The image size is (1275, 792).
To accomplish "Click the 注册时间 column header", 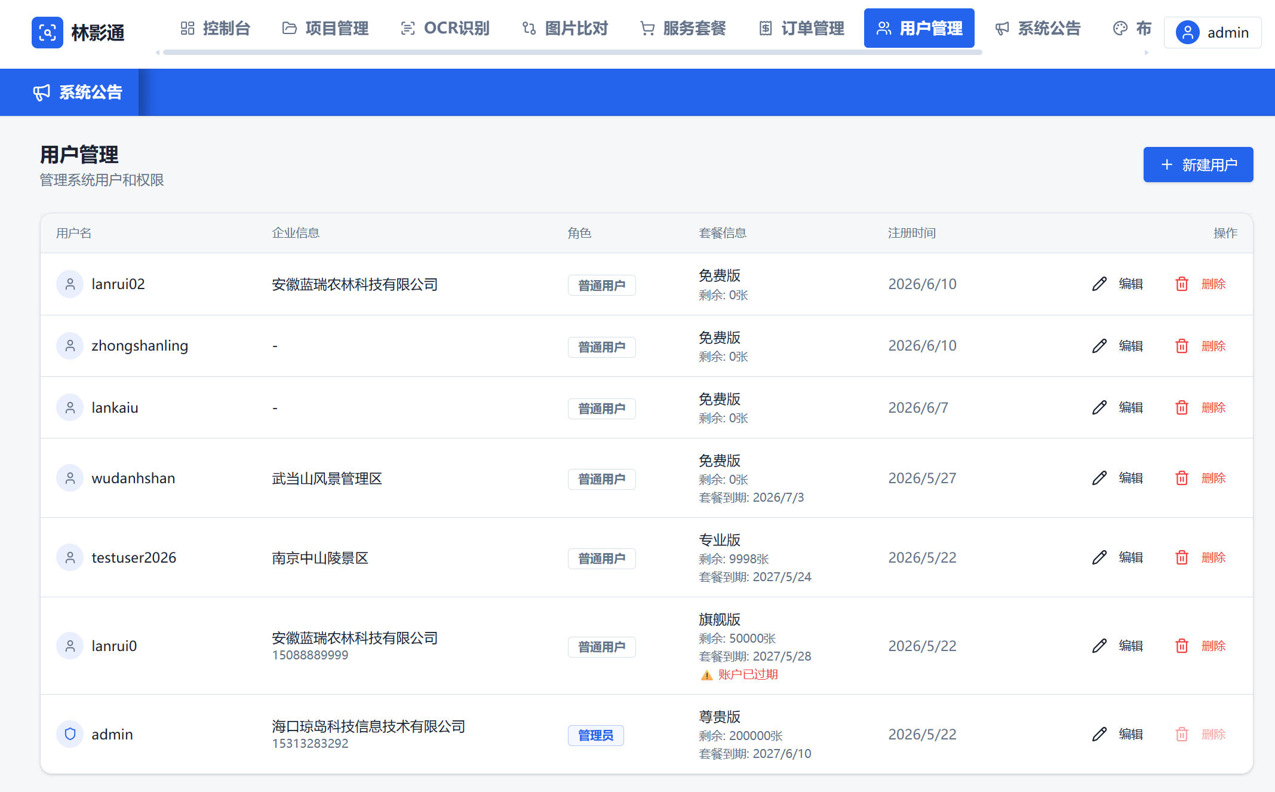I will [x=911, y=233].
